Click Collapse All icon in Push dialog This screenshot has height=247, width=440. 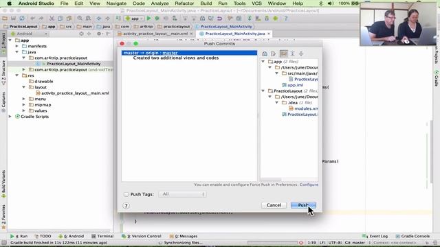301,54
